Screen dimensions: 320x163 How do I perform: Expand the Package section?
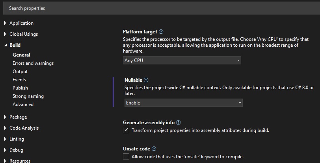6,117
